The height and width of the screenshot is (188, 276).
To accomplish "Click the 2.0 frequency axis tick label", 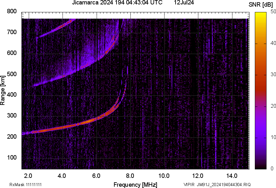I will 28,176.
